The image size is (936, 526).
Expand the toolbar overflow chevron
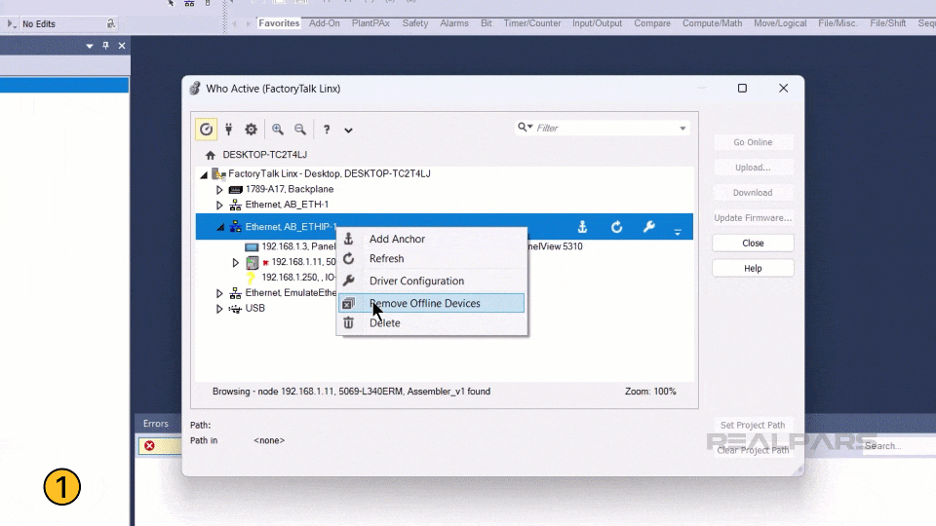coord(349,130)
